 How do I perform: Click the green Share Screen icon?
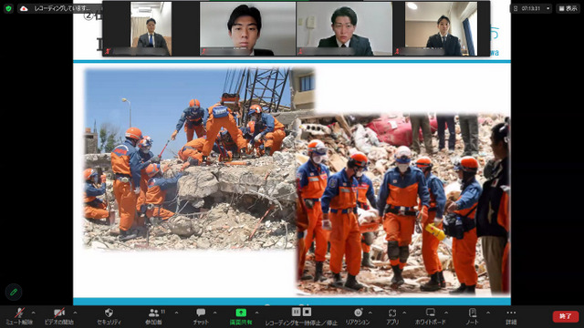(241, 313)
